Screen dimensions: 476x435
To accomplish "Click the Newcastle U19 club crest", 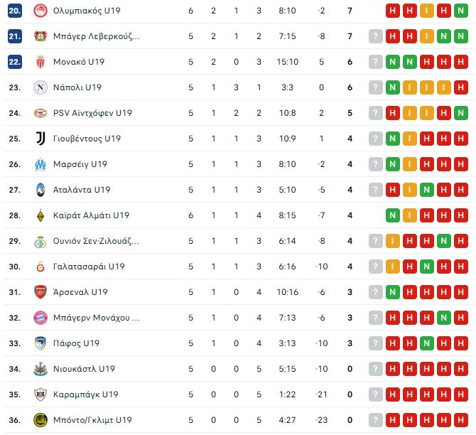I will [40, 369].
